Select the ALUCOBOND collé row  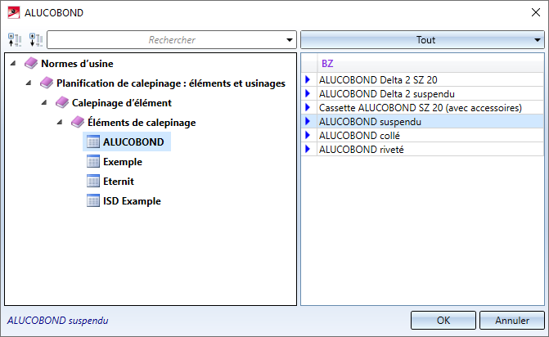(430, 136)
